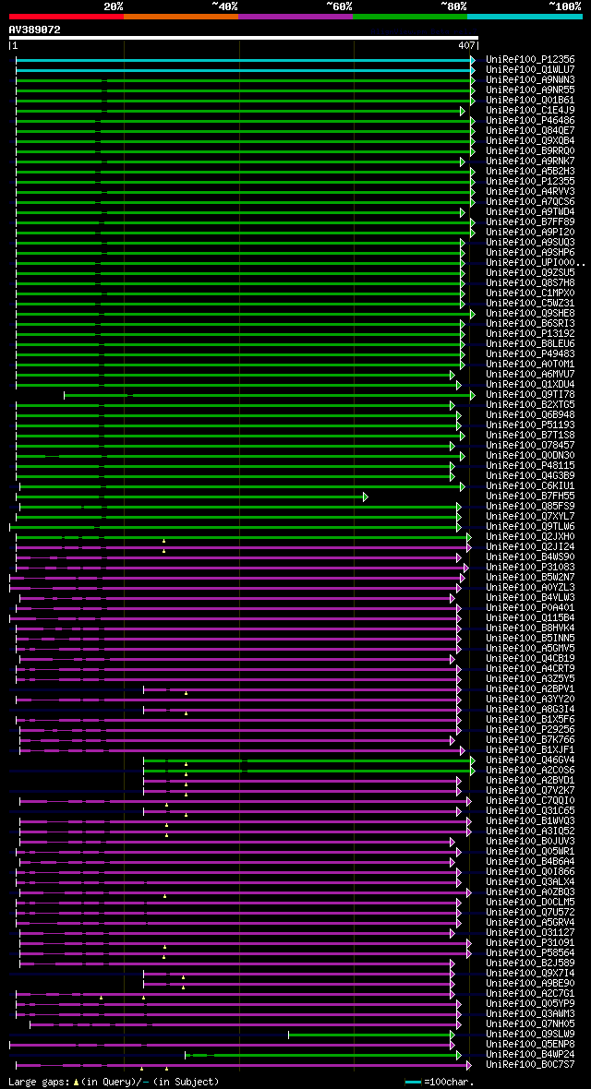Image resolution: width=591 pixels, height=1089 pixels.
Task: Click the UniRef100_P48115 label
Action: coord(530,465)
